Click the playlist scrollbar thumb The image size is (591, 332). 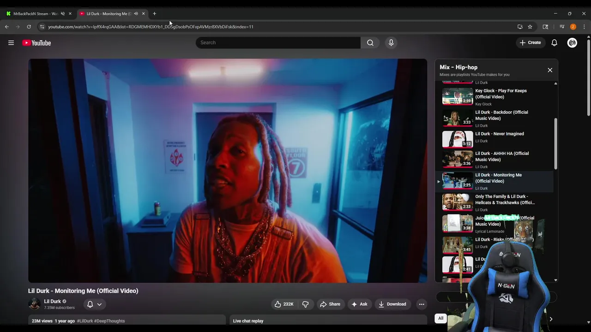(x=555, y=143)
